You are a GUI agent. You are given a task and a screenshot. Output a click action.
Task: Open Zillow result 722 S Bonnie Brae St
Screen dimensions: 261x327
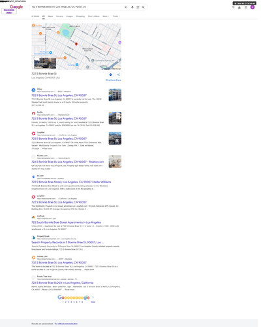click(x=59, y=95)
